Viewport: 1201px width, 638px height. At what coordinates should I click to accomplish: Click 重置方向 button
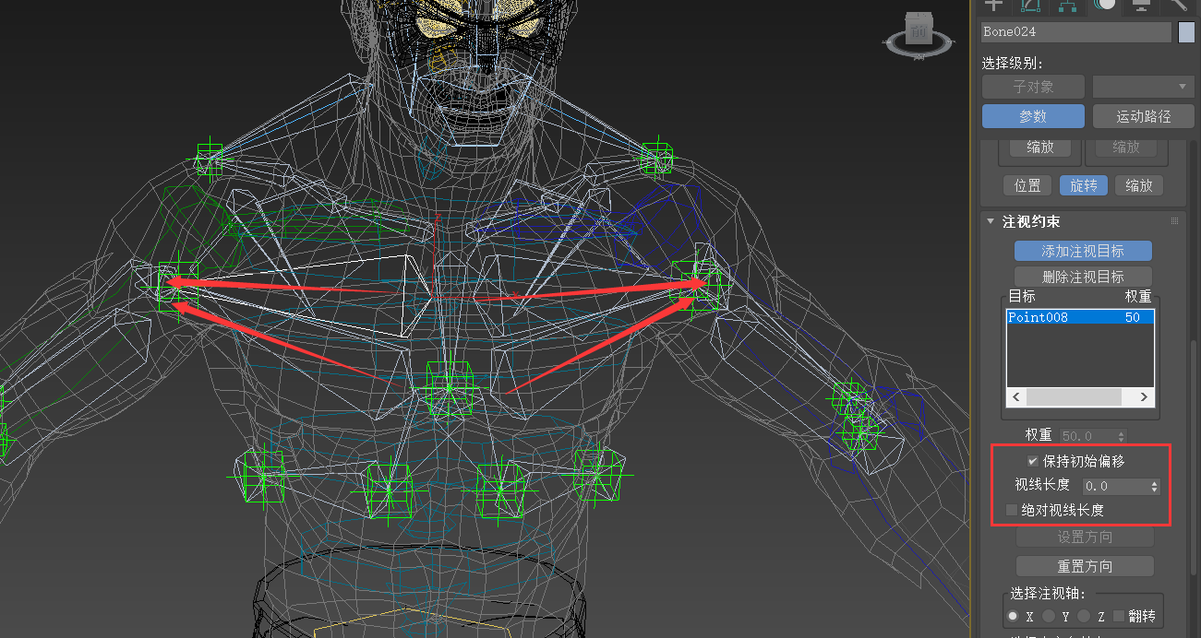click(x=1085, y=566)
